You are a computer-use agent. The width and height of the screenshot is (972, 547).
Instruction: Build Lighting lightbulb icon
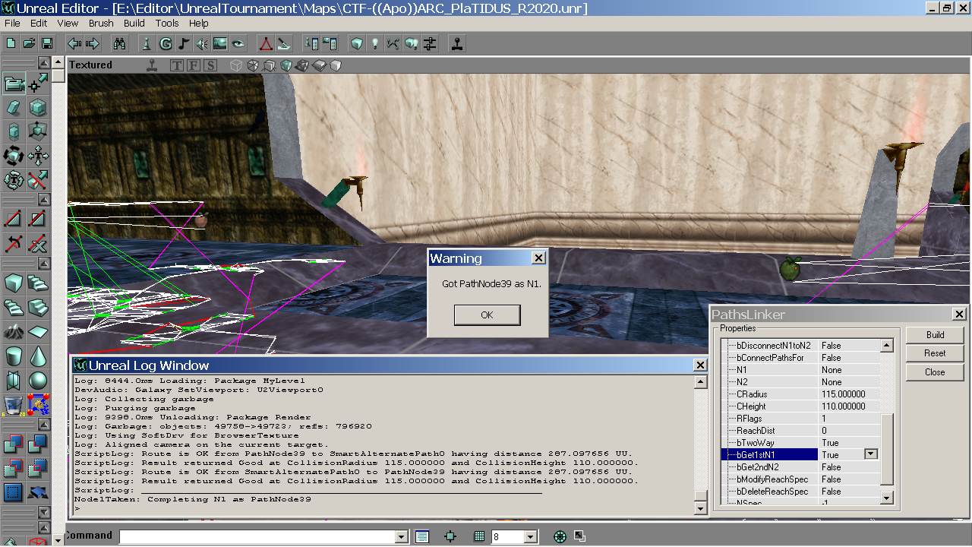point(374,43)
